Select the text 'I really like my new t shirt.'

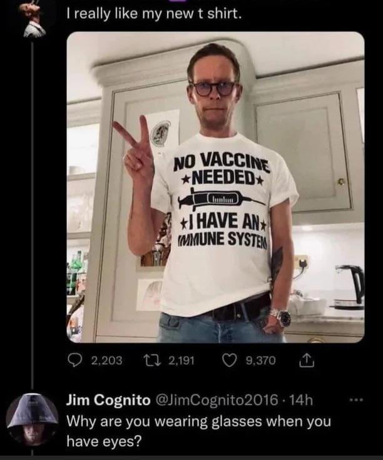(x=154, y=14)
